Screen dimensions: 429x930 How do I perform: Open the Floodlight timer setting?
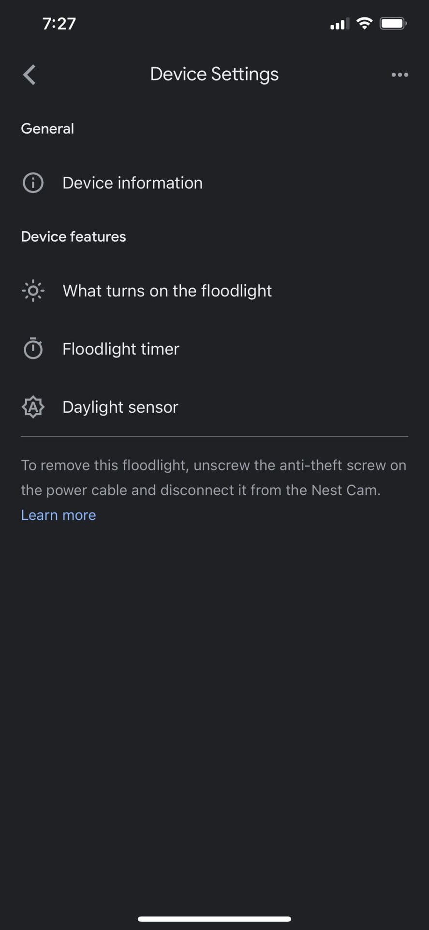point(121,349)
